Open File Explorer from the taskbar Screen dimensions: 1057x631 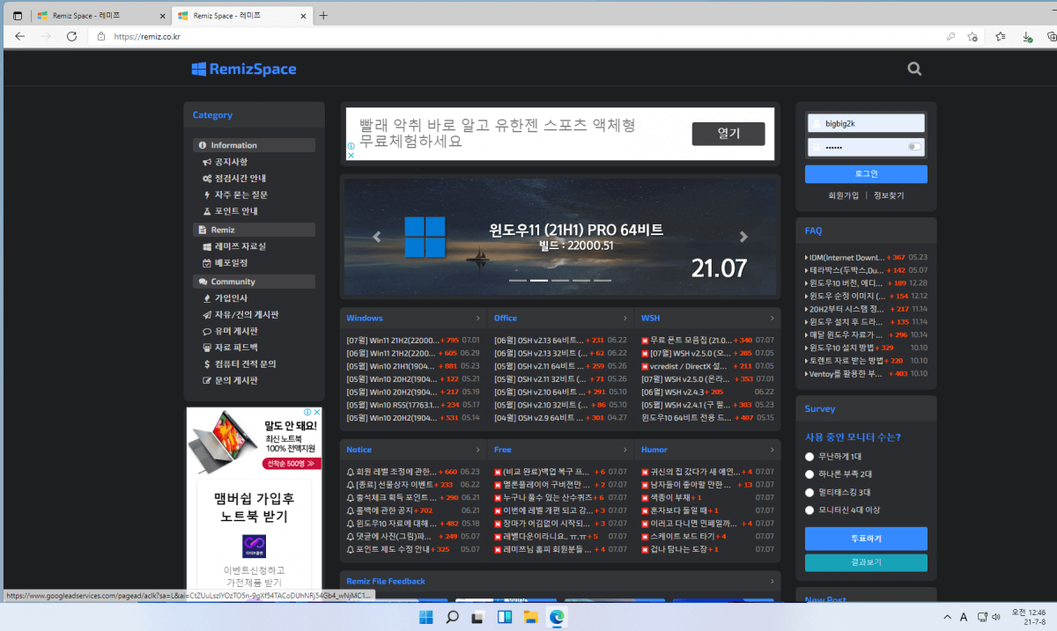click(530, 616)
